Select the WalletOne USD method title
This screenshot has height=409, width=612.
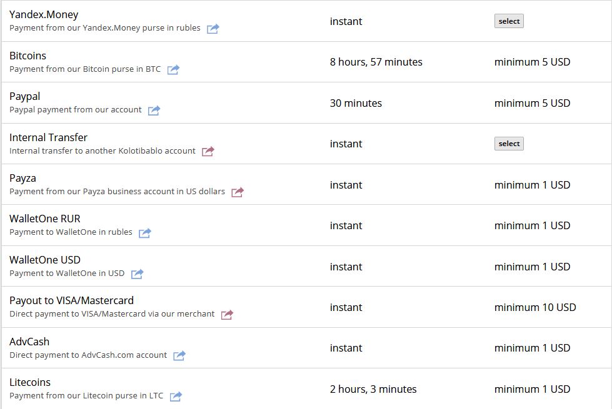tap(45, 260)
